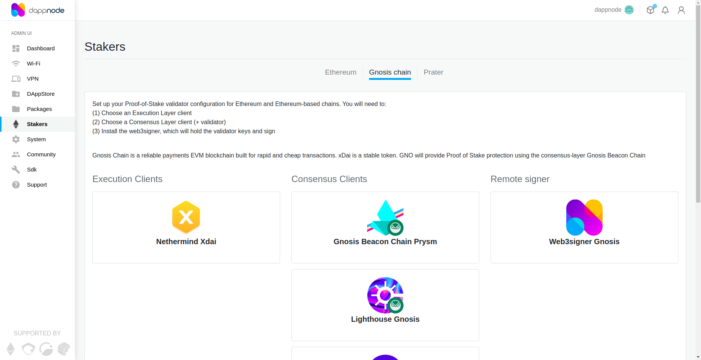Open the DAppStore folder-plus icon

(16, 94)
